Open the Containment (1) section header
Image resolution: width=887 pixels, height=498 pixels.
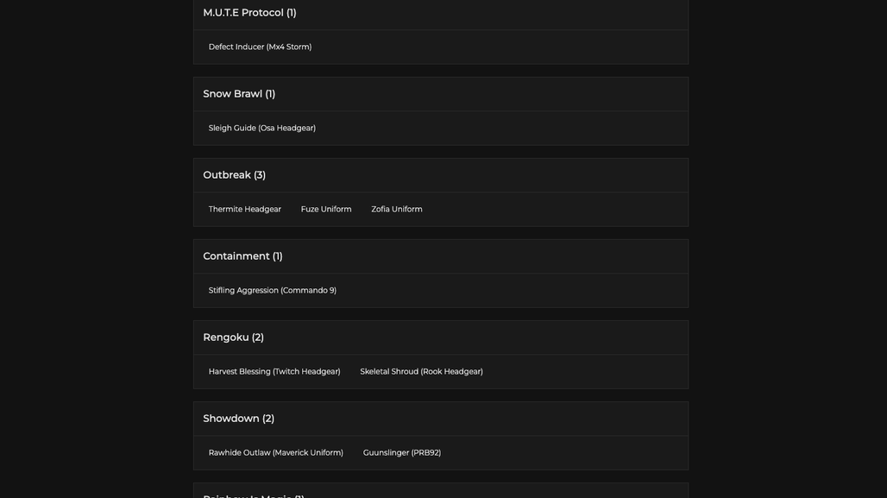[441, 256]
